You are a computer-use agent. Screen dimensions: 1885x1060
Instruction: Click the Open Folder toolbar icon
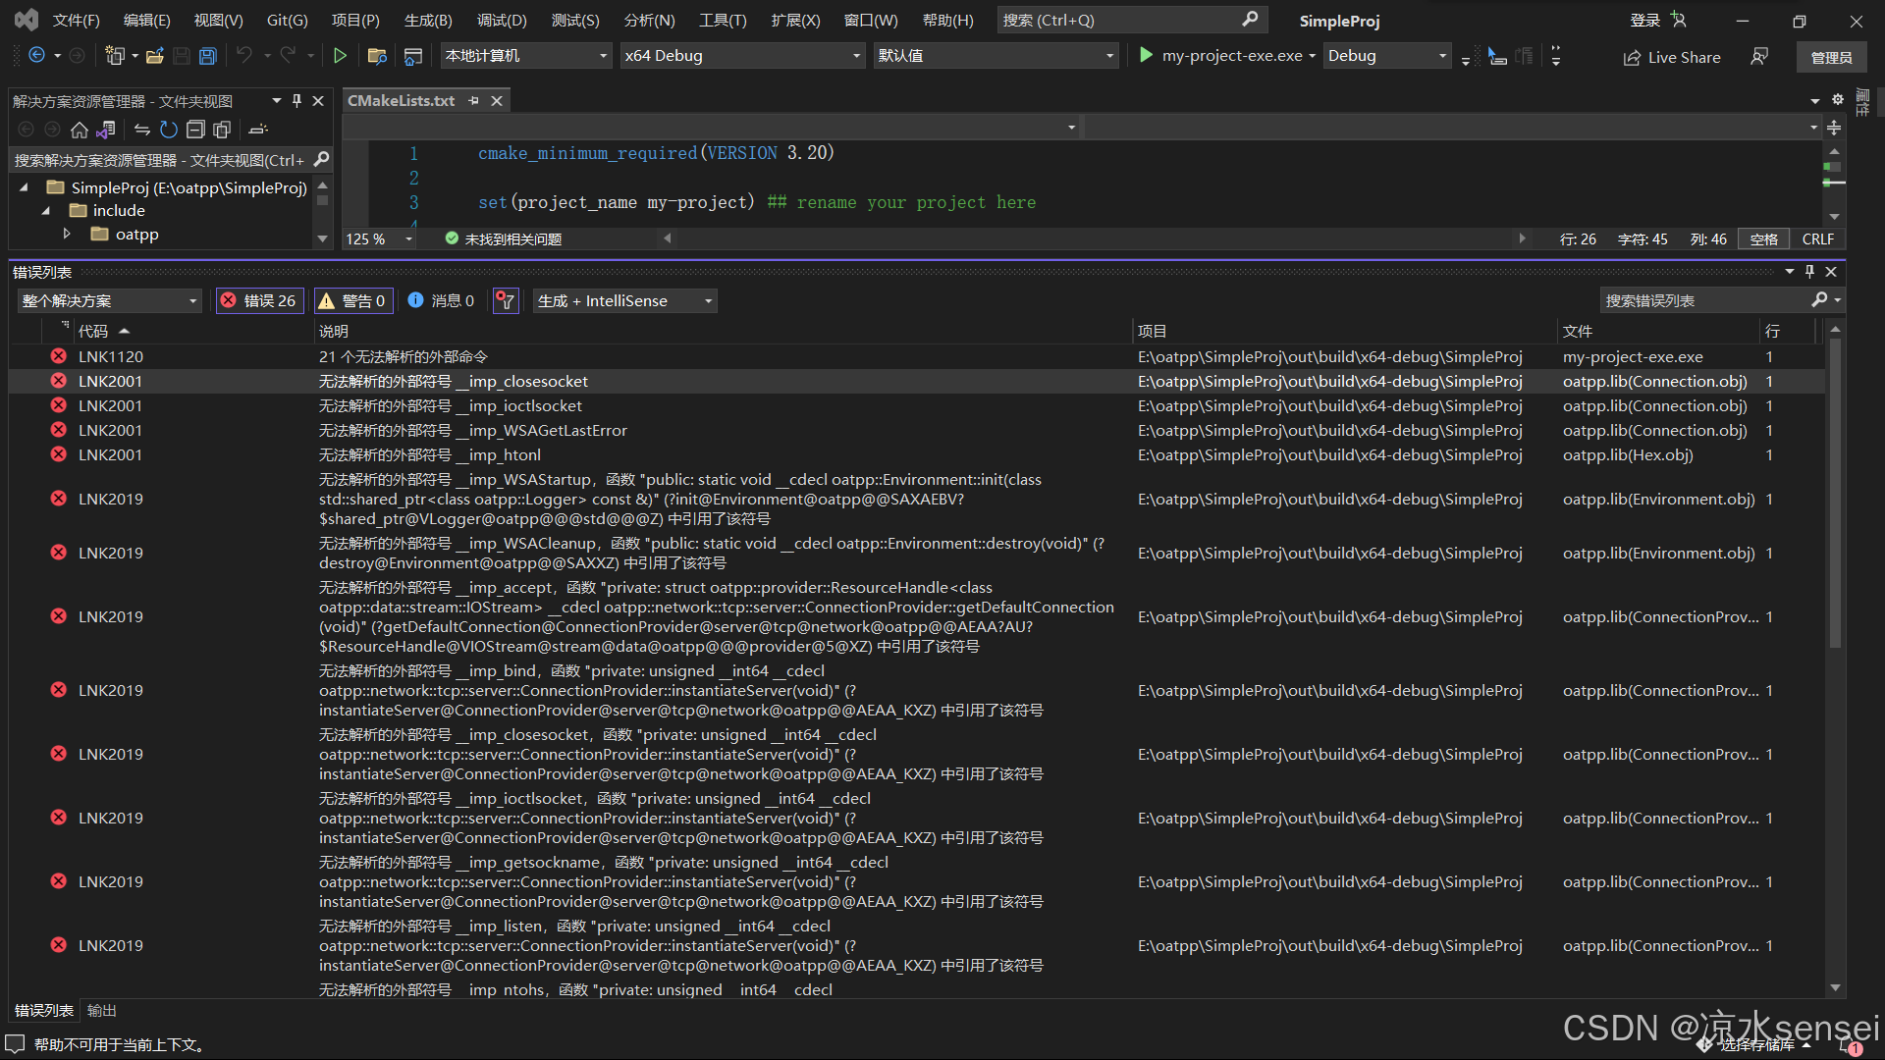(x=154, y=56)
